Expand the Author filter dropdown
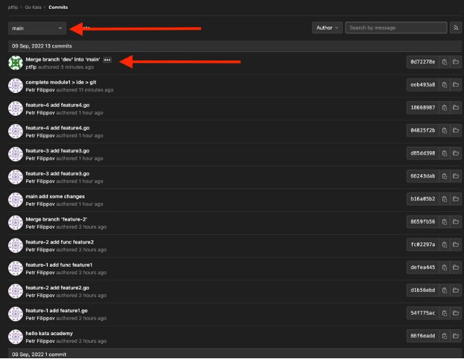 click(327, 28)
